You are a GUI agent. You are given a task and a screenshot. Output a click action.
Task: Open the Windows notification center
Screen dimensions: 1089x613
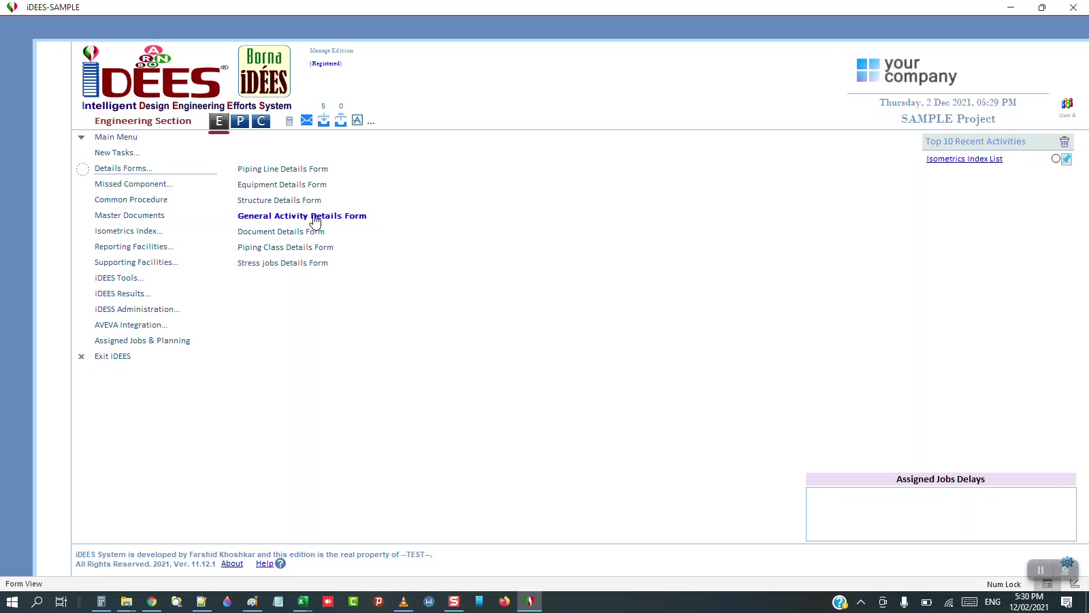pos(1067,602)
